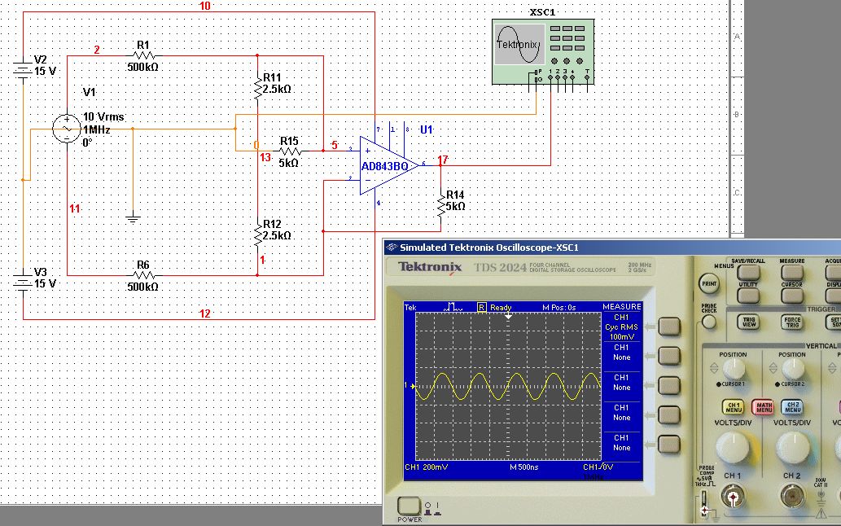Click the MEASURE heading on scope screen
This screenshot has width=841, height=526.
click(x=622, y=307)
